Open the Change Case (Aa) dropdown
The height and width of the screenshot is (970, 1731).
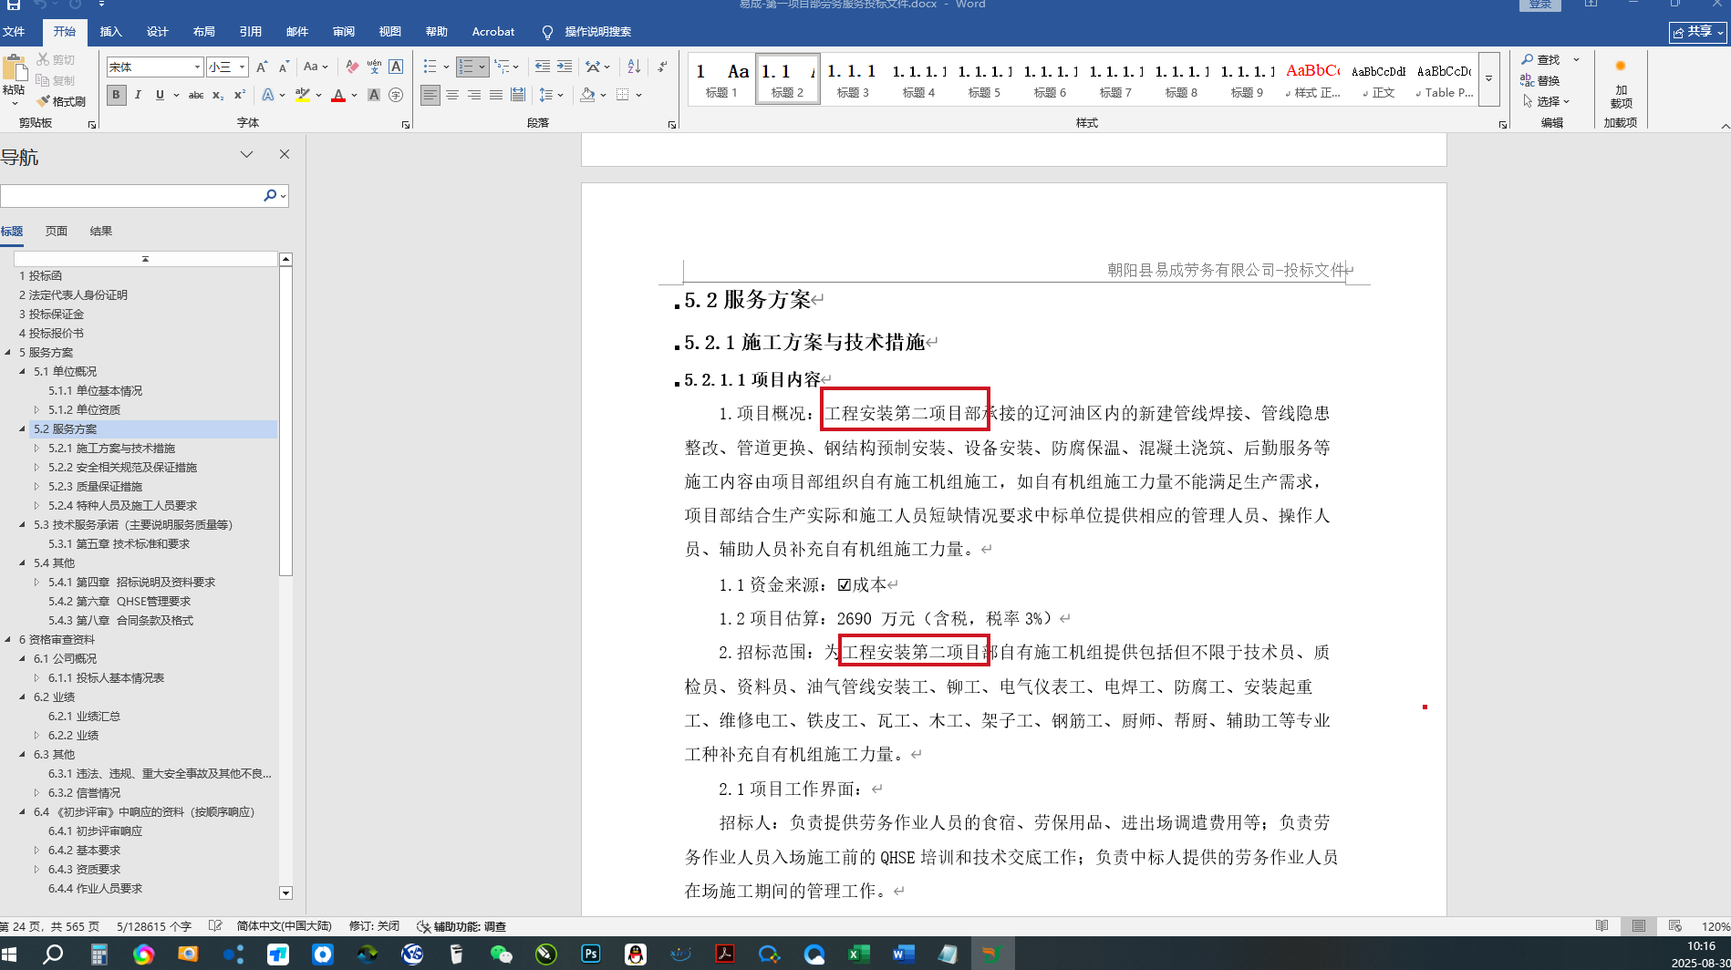pyautogui.click(x=316, y=67)
